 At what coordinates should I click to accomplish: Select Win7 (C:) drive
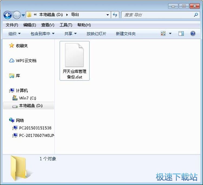[x=27, y=98]
